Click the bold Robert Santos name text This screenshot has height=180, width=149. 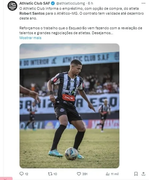tap(32, 13)
